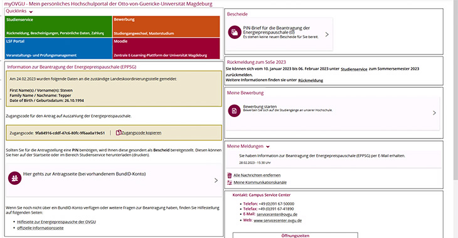This screenshot has width=458, height=238.
Task: Collapse the Meine Meldungen section arrow
Action: pyautogui.click(x=268, y=147)
